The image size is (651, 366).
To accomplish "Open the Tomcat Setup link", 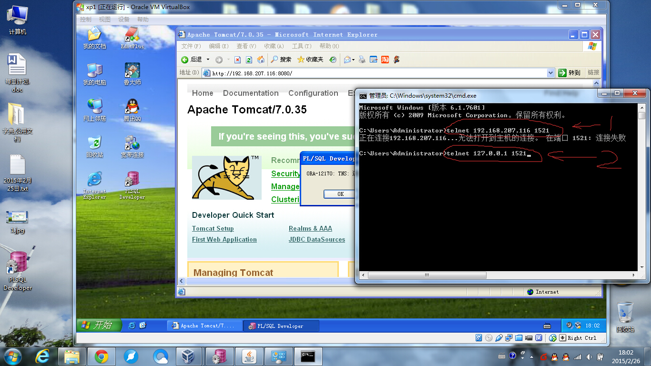I will [x=213, y=228].
